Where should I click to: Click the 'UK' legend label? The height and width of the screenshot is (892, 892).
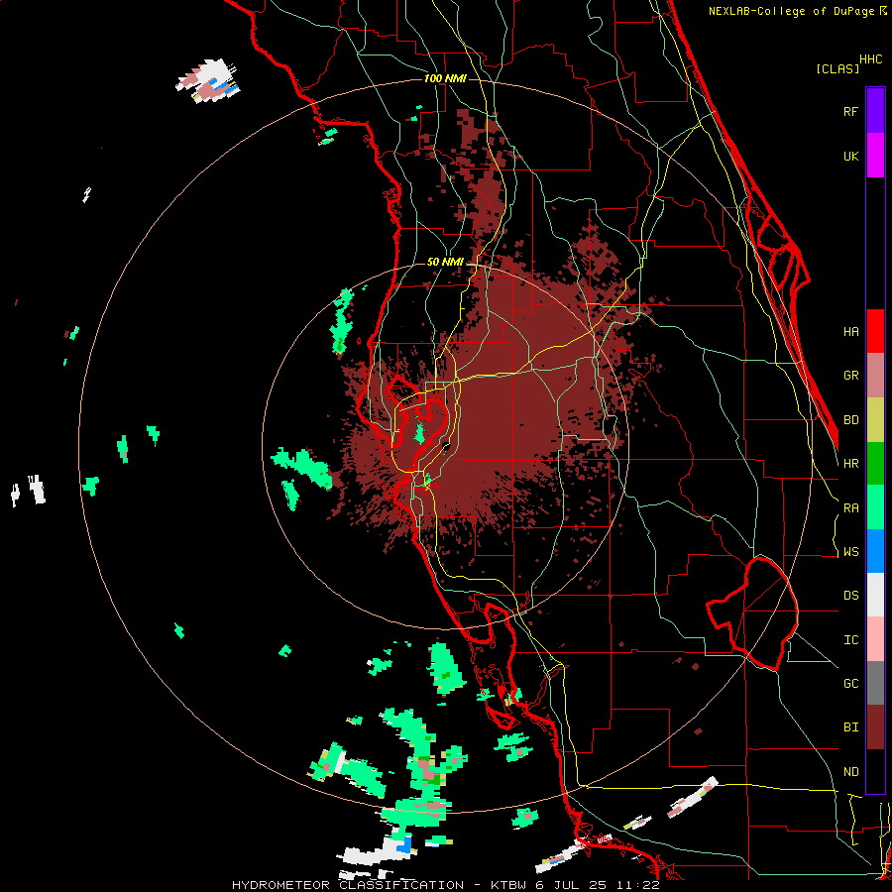tap(850, 156)
